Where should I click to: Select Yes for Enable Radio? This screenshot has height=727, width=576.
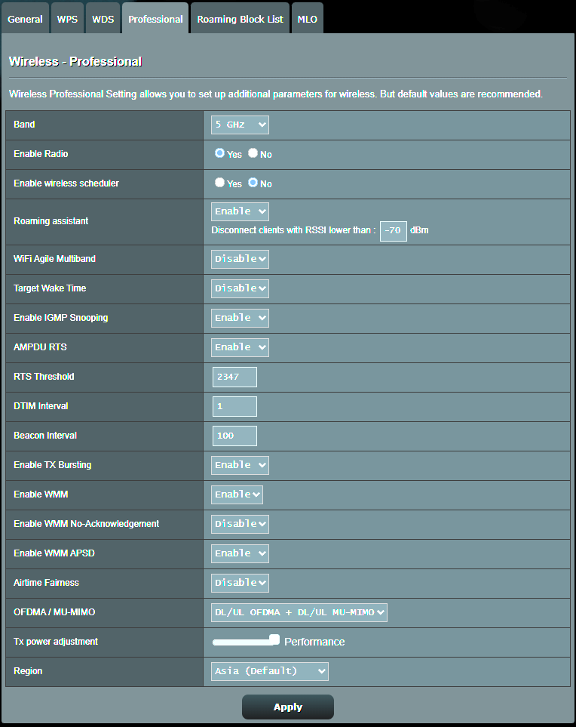pos(219,153)
